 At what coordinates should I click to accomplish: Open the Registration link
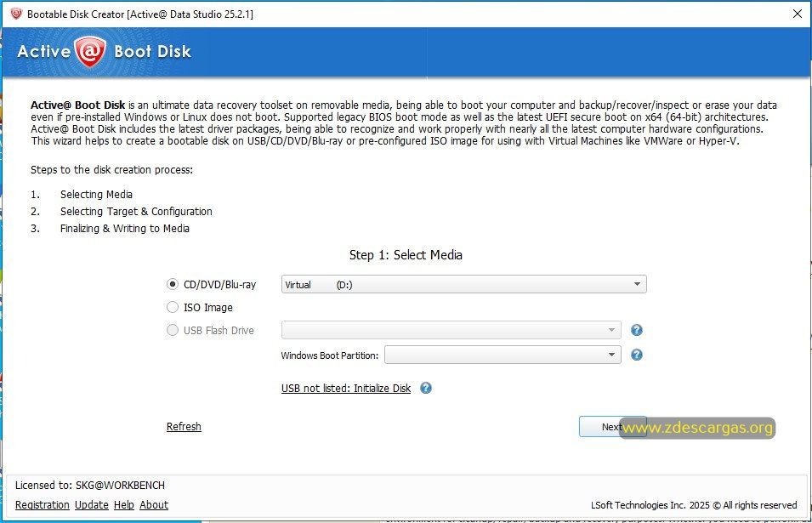pos(42,505)
